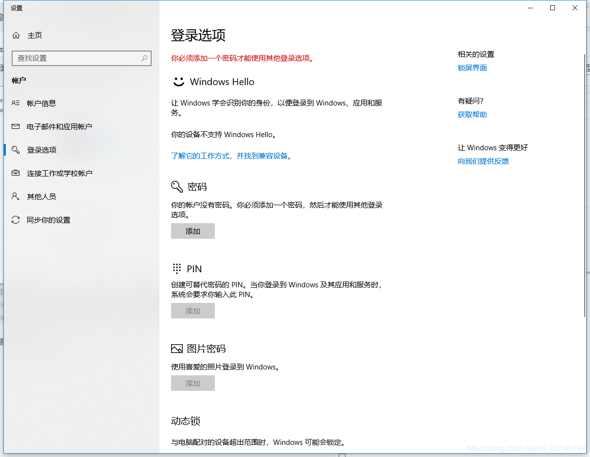Click the 帐户信息 person icon
590x457 pixels.
[x=16, y=103]
